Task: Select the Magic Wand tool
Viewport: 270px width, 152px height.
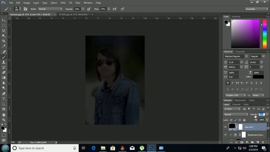Action: pyautogui.click(x=4, y=36)
